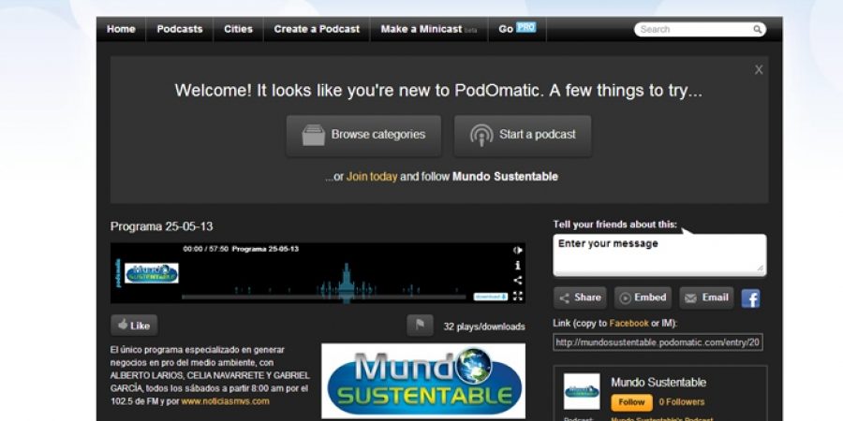Click the Start a podcast button

(523, 136)
